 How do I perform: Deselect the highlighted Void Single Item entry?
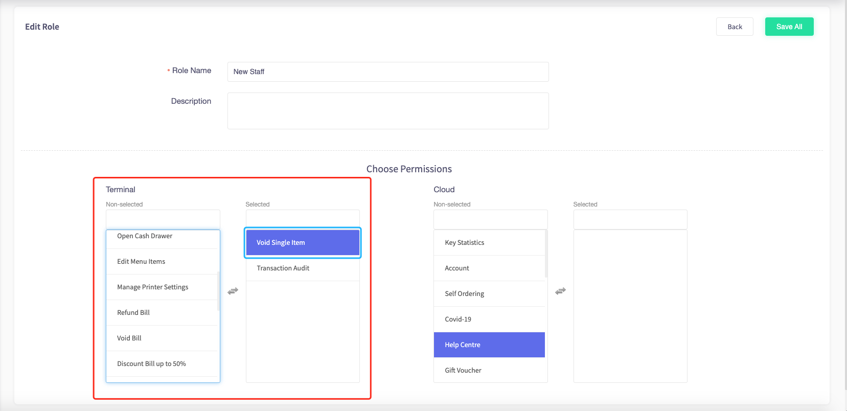(x=303, y=243)
